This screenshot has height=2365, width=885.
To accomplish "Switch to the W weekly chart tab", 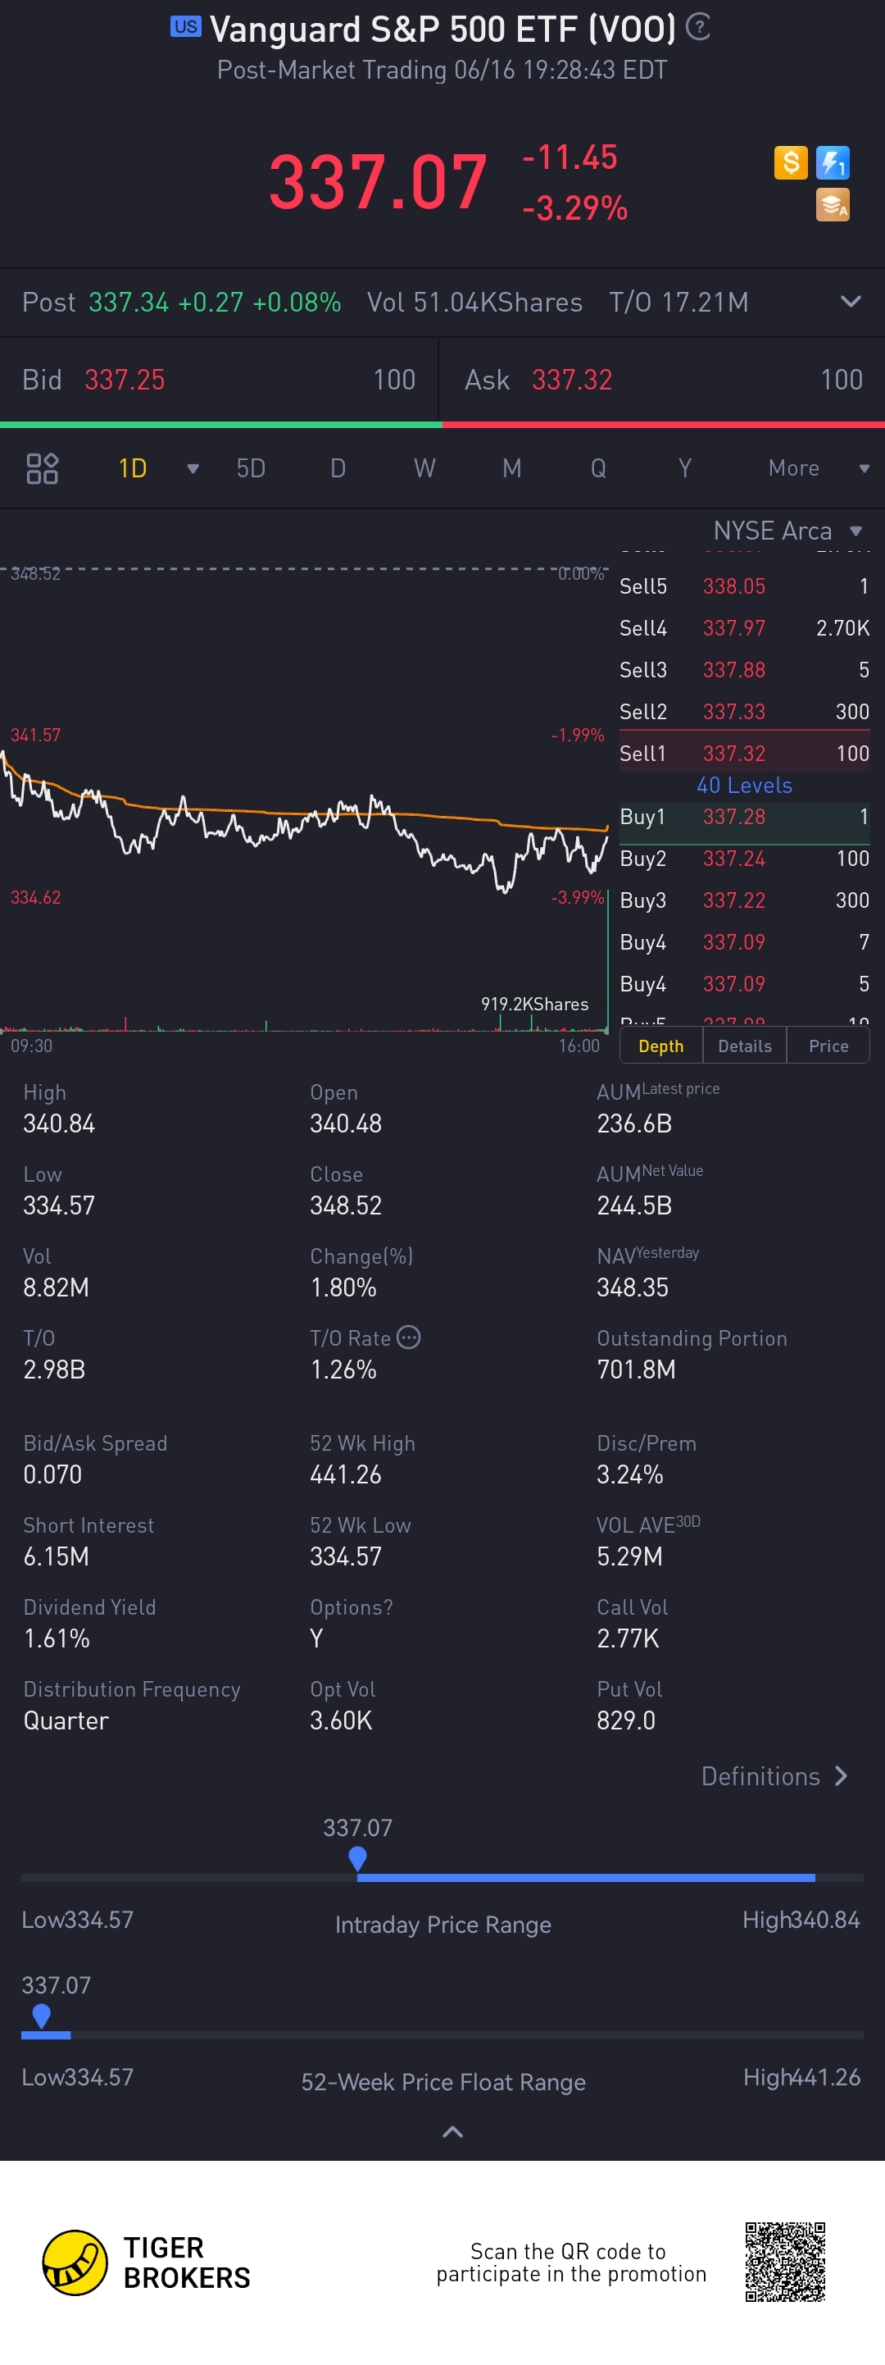I will point(424,468).
